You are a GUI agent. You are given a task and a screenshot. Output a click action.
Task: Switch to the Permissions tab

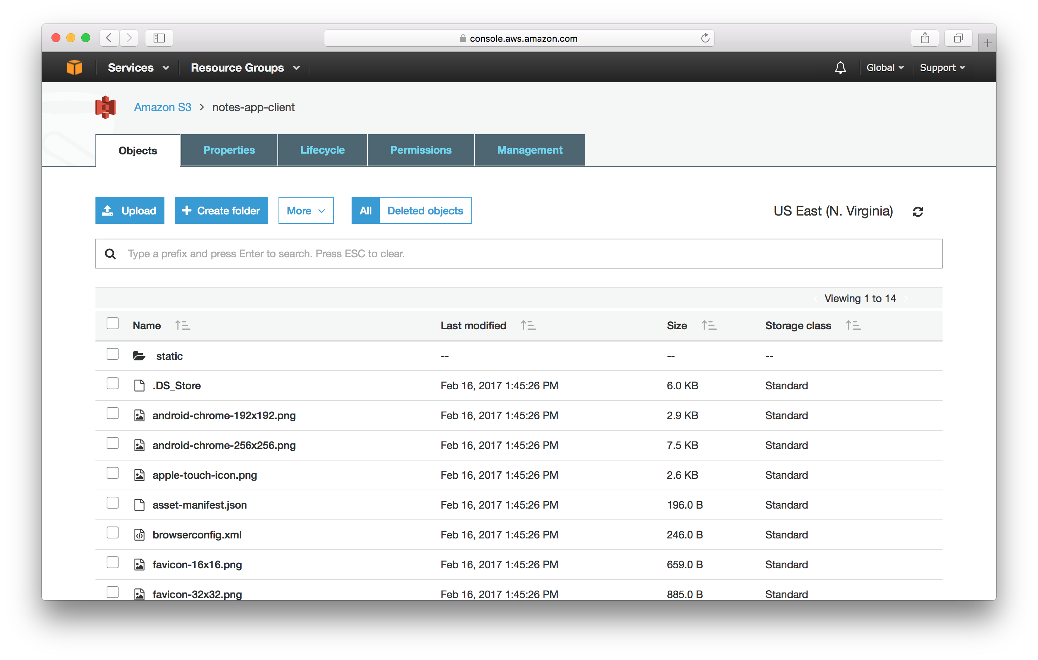click(421, 150)
